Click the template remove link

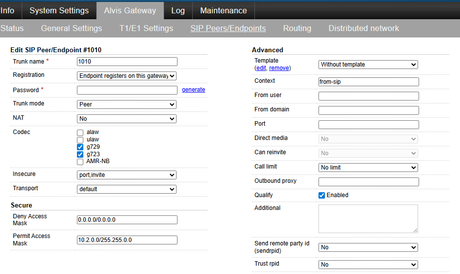(279, 68)
